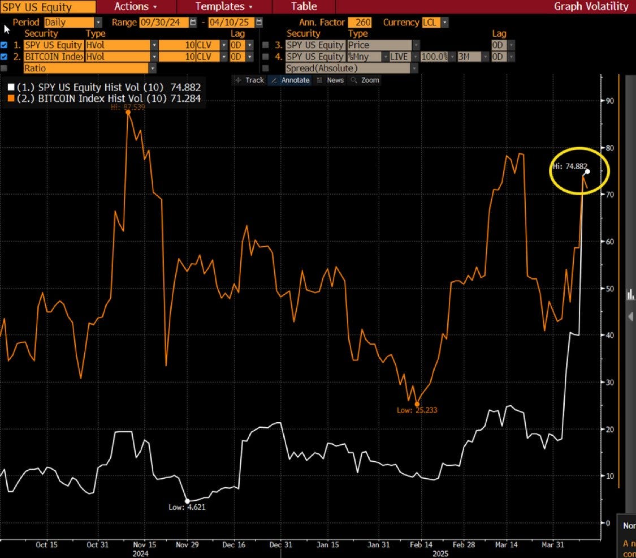
Task: Open row 1 HVol type dropdown
Action: pos(154,45)
